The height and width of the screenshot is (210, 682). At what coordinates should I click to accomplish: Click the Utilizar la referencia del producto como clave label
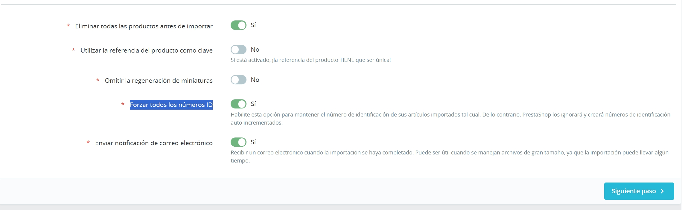point(147,50)
